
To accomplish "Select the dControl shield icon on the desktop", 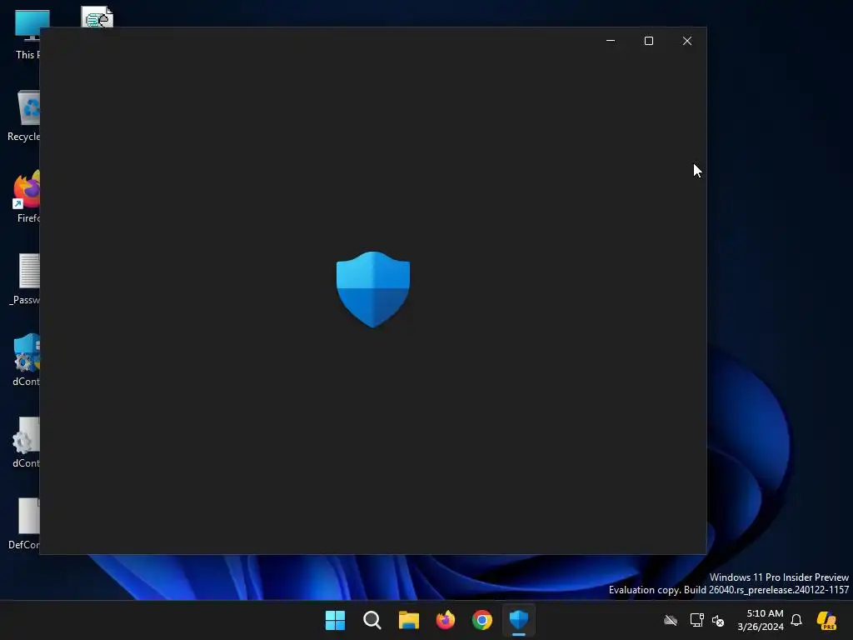I will pos(26,360).
